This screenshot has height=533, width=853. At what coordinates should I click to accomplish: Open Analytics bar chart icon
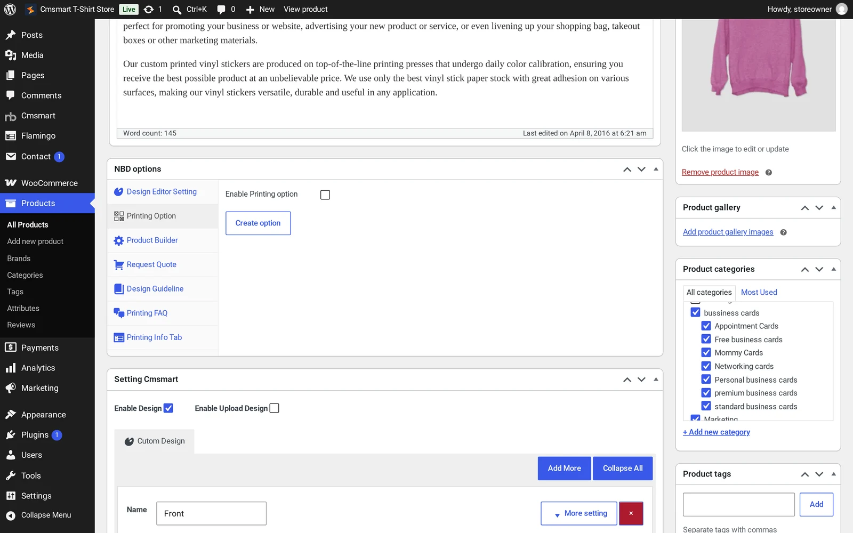point(11,368)
